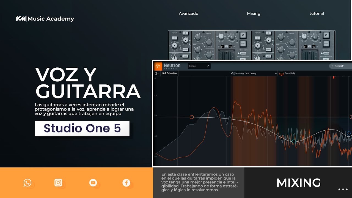Enable ANALOG on the first channel strip
Screen dimensions: 352x198
point(243,53)
